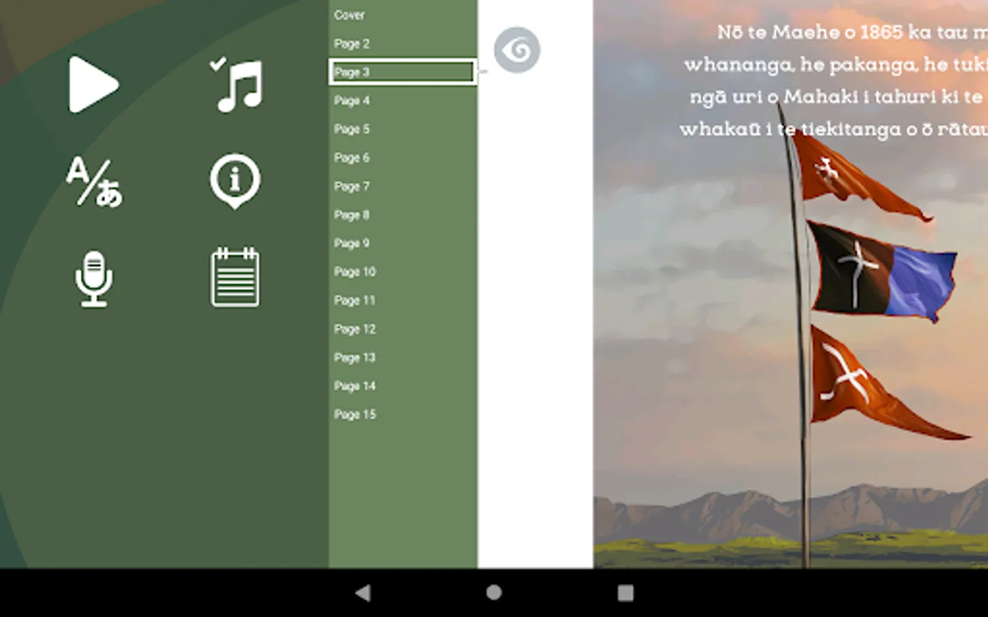
Task: Tap the Play narration icon
Action: [x=94, y=84]
